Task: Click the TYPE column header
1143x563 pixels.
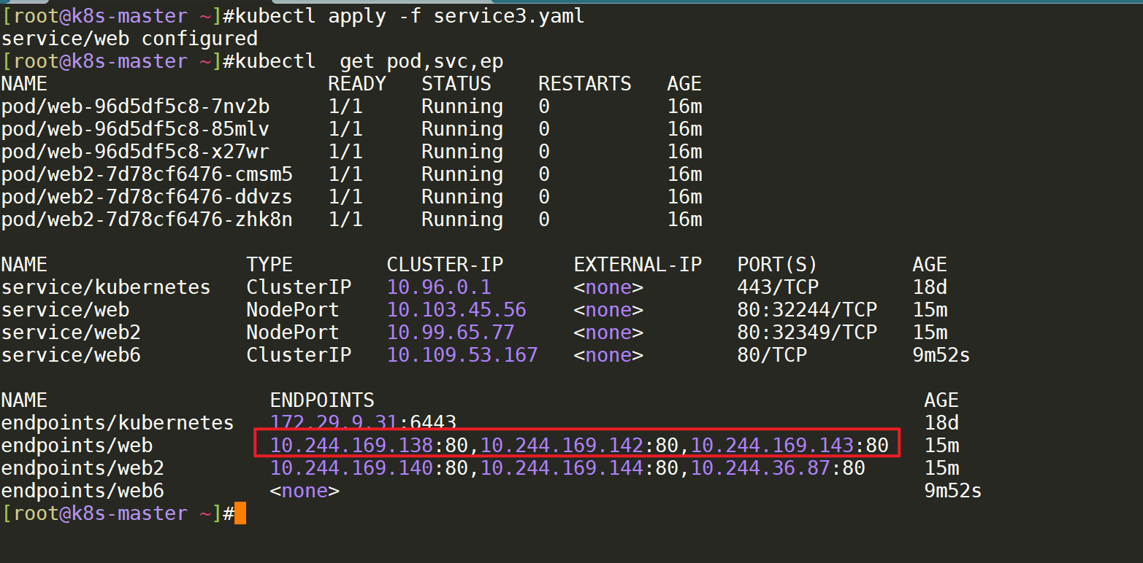Action: (x=269, y=265)
